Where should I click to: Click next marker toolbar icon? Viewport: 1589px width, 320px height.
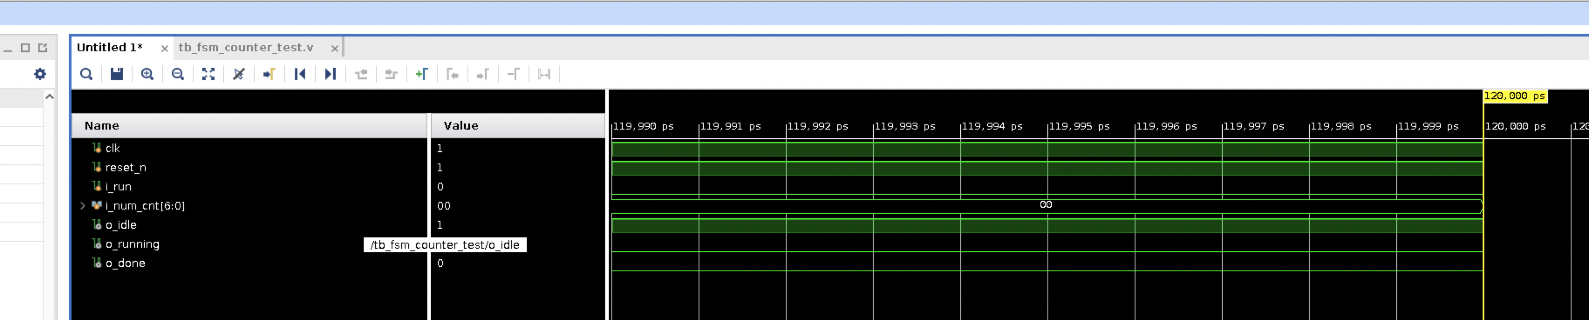click(x=483, y=74)
